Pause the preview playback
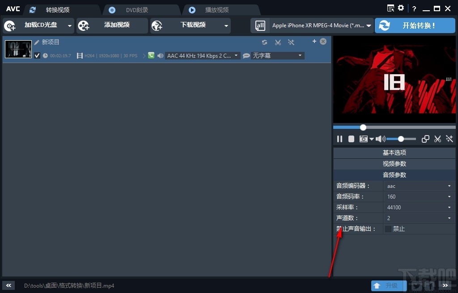Screen dimensions: 458x293 (x=339, y=139)
